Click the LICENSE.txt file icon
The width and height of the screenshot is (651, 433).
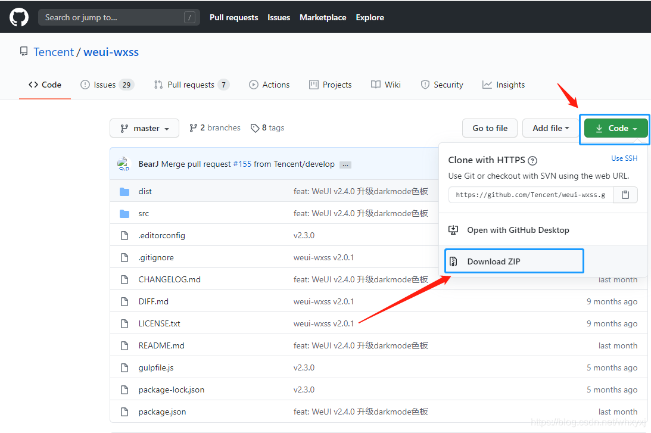pos(124,323)
